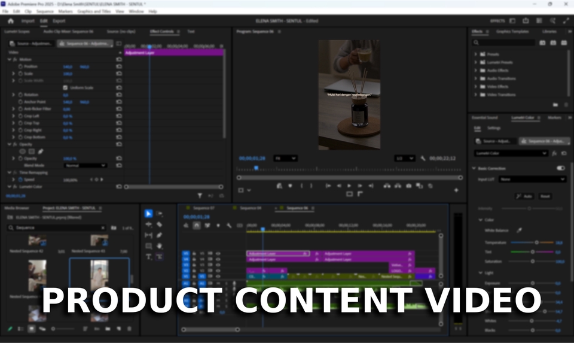
Task: Open the Blend Mode dropdown
Action: coord(85,165)
